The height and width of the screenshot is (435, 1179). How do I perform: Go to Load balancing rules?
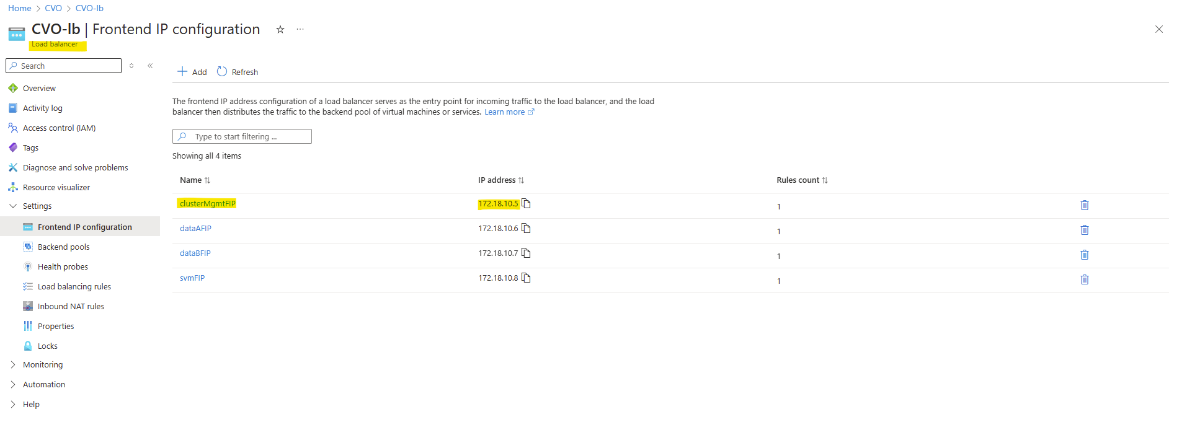pyautogui.click(x=74, y=286)
